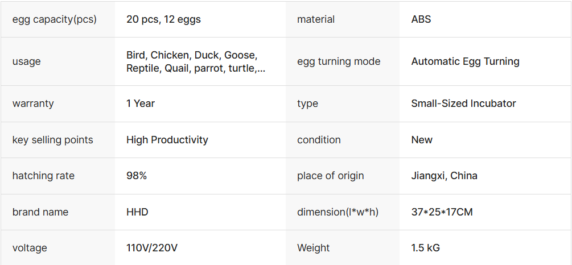Image resolution: width=572 pixels, height=265 pixels.
Task: Click the '1.5 kG' weight value
Action: 425,248
